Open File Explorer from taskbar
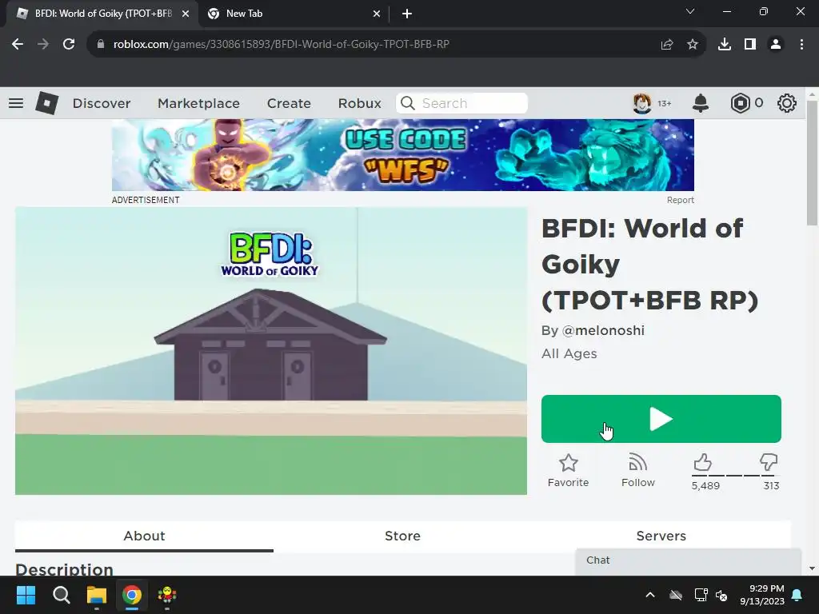Viewport: 819px width, 614px height. point(97,595)
